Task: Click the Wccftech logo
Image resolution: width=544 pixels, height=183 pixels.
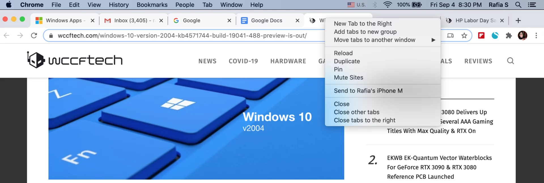Action: pos(75,60)
